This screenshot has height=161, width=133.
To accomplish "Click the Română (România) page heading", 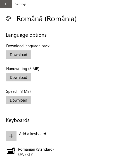I will tap(47, 19).
